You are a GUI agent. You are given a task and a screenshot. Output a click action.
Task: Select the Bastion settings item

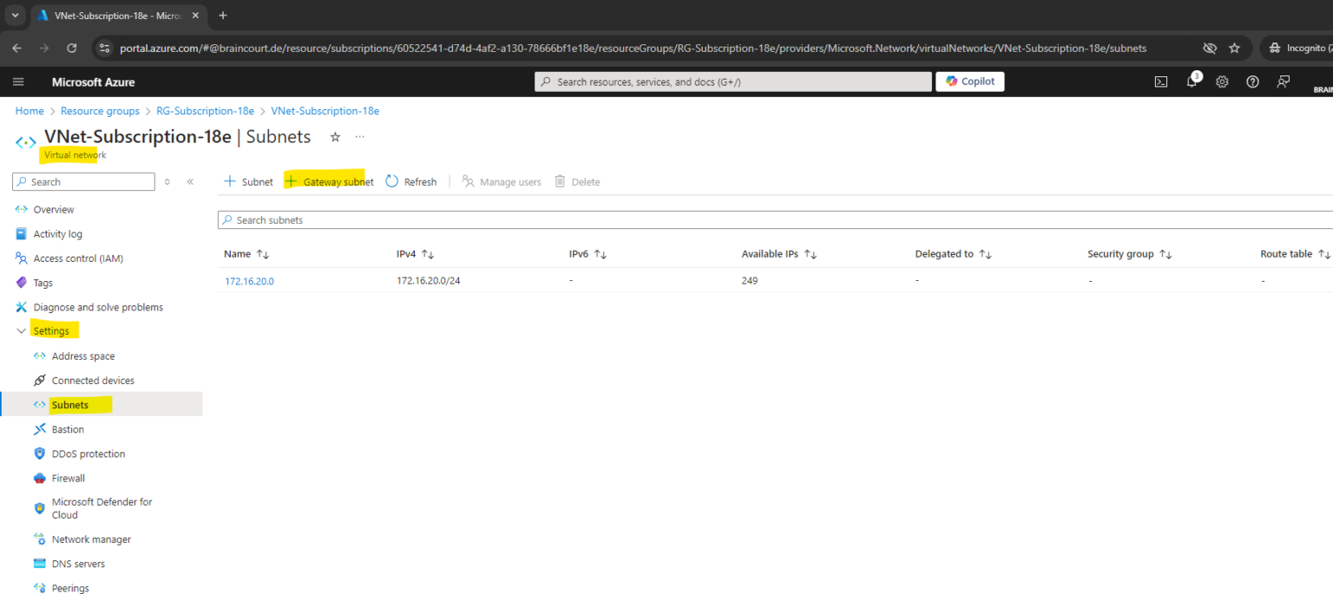point(69,428)
